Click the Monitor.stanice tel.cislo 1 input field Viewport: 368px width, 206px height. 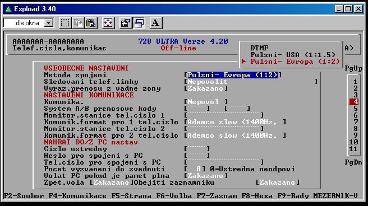point(224,115)
